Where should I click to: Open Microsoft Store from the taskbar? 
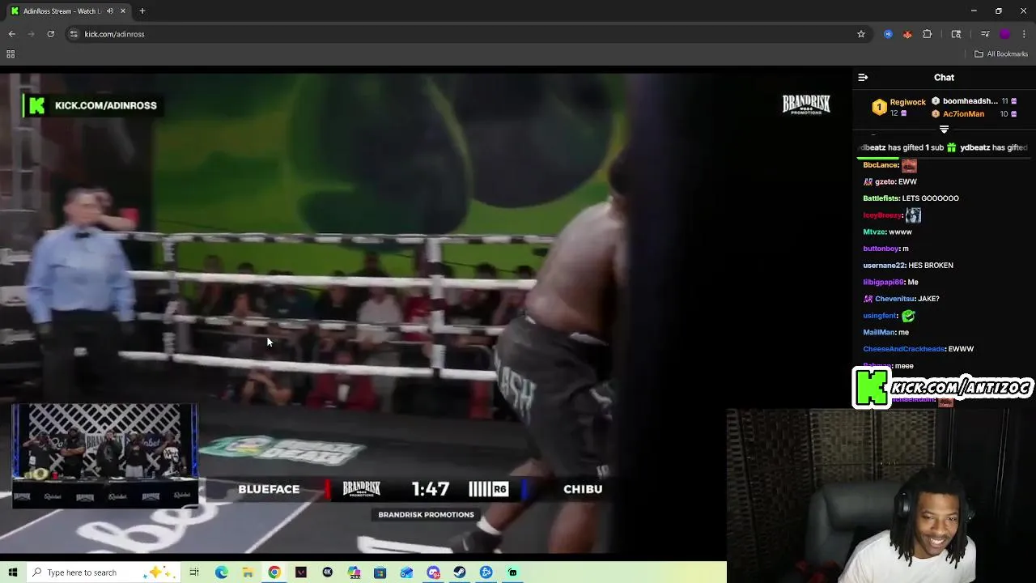click(380, 572)
